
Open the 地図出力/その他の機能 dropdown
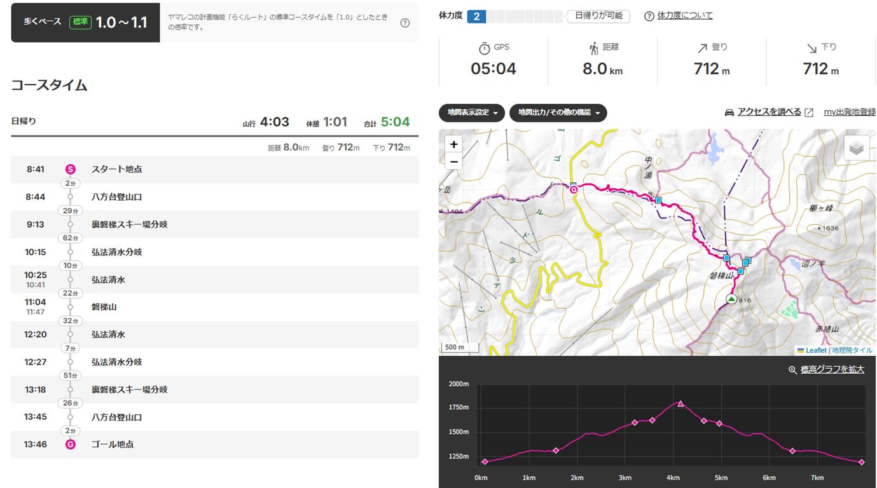(x=558, y=112)
